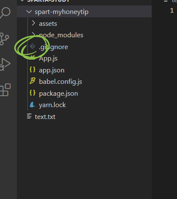Open text.txt in the editor

(45, 117)
